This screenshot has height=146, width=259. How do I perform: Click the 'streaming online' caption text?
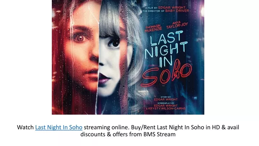[106, 127]
